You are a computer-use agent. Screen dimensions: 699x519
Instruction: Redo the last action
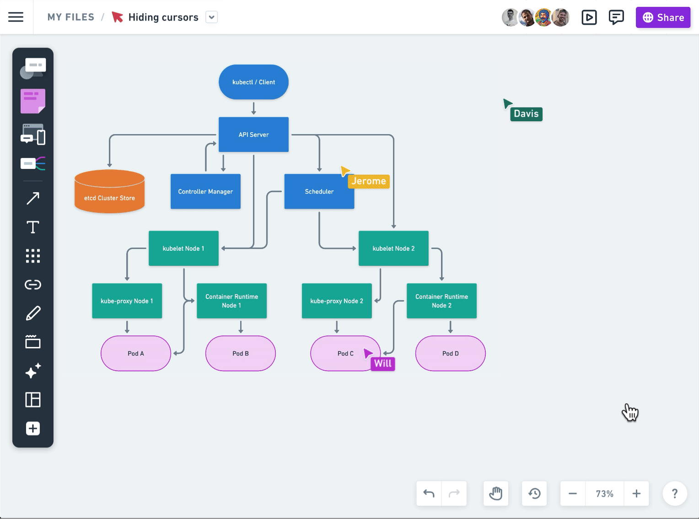tap(454, 493)
